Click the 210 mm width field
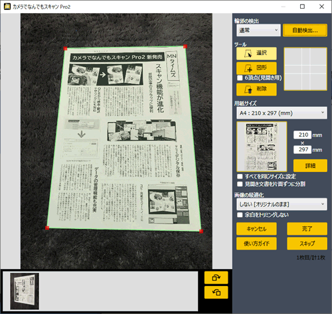This screenshot has height=314, width=332. [302, 135]
